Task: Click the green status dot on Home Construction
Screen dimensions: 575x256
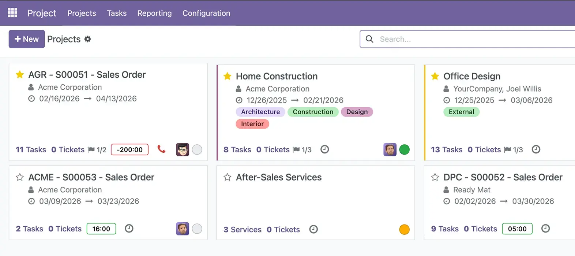Action: [x=404, y=149]
